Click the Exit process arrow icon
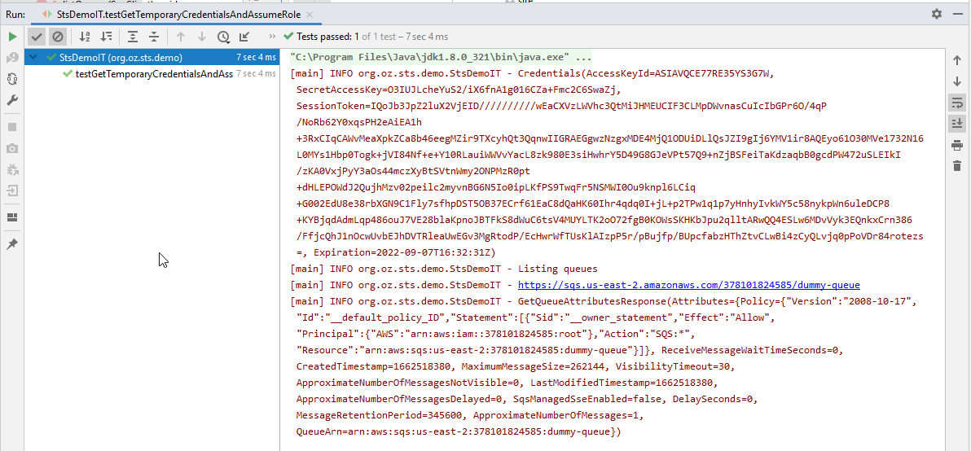 11,190
